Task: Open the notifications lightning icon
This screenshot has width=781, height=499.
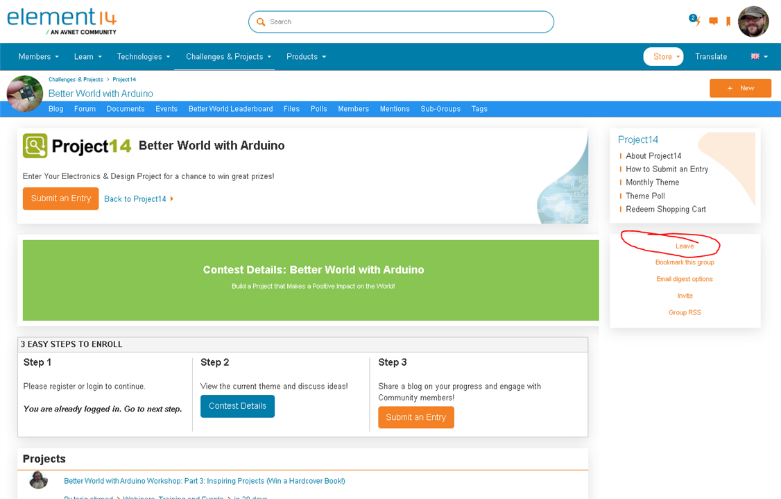Action: point(695,20)
